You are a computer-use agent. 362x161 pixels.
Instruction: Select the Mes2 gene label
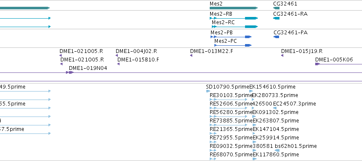tap(216, 4)
